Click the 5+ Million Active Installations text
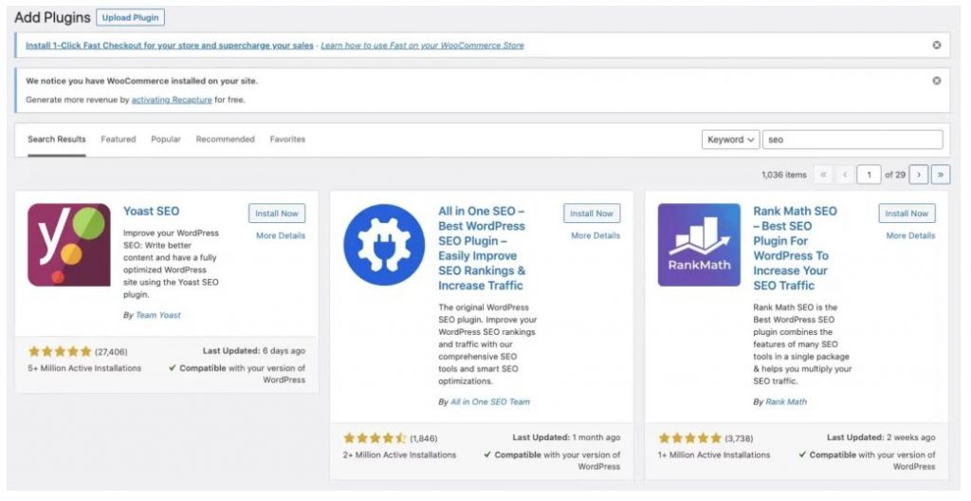Screen dimensions: 971x501 pyautogui.click(x=84, y=368)
